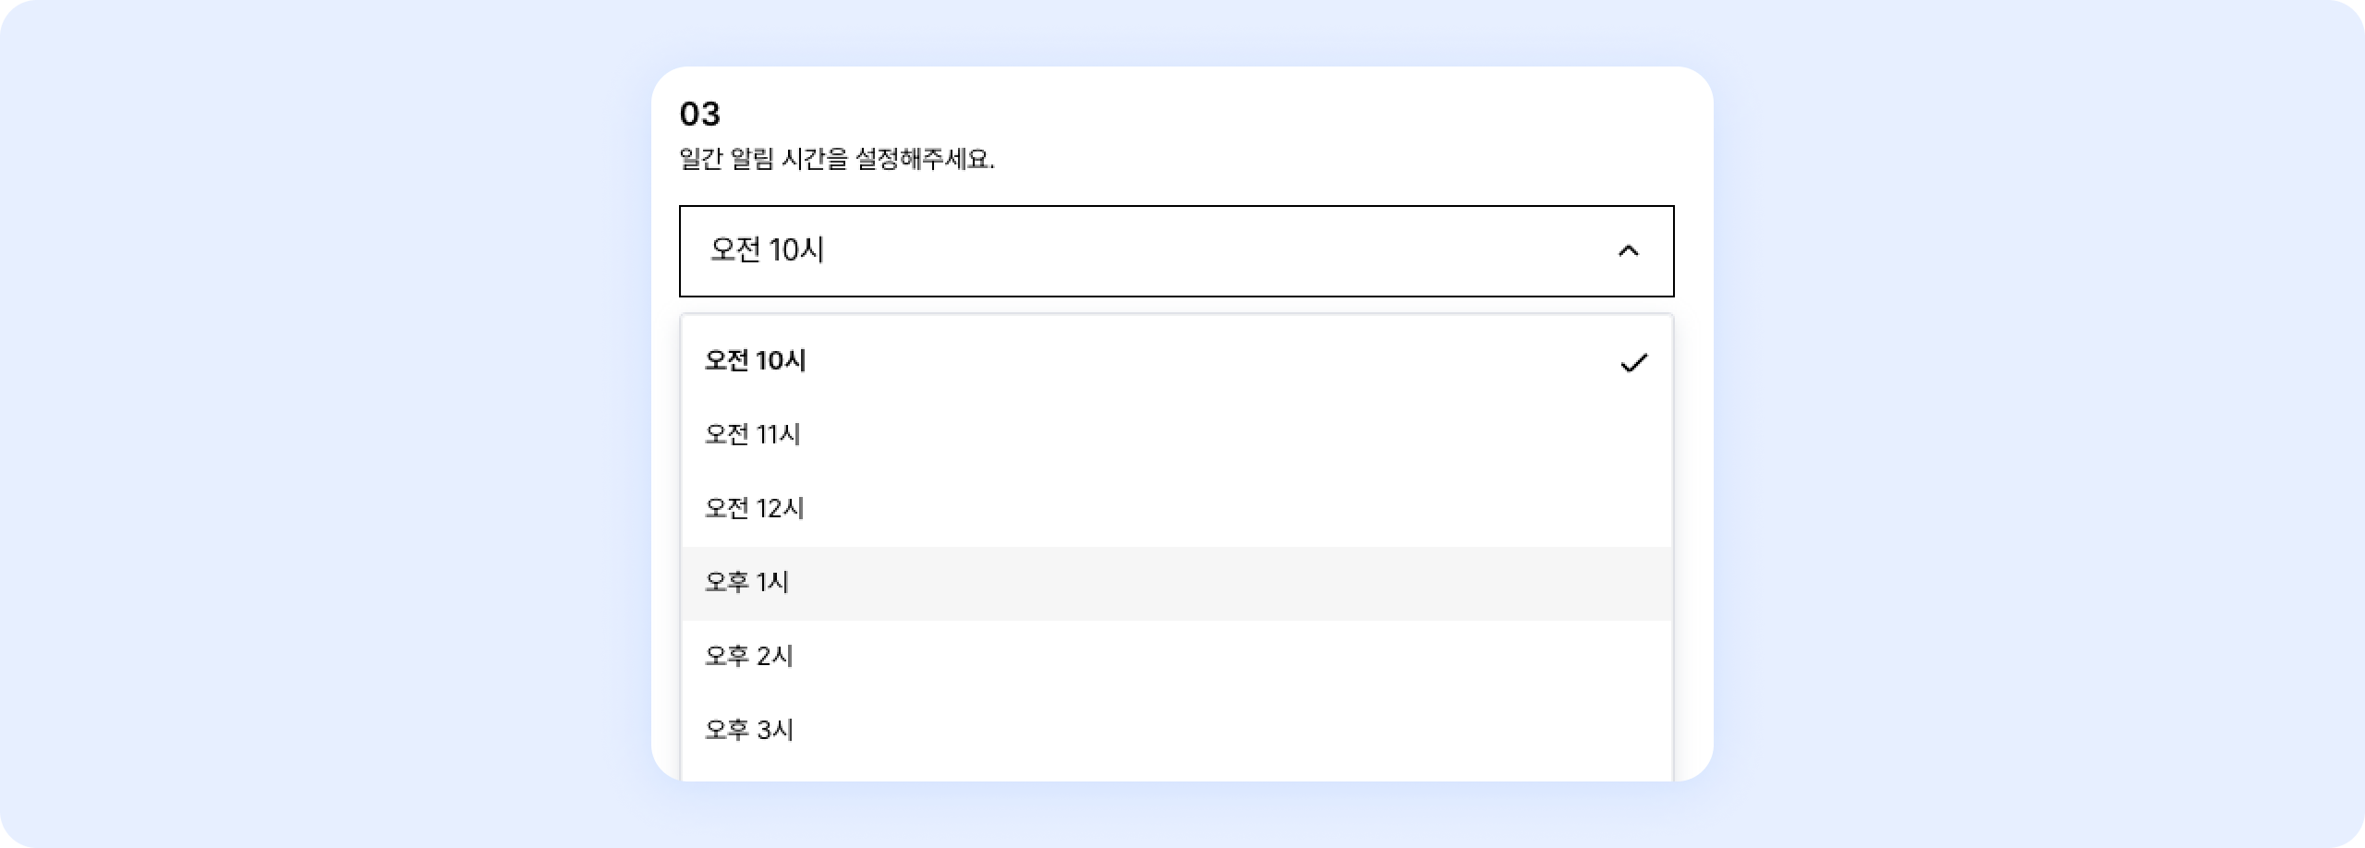
Task: Set alarm time to 오후 2시
Action: [749, 657]
